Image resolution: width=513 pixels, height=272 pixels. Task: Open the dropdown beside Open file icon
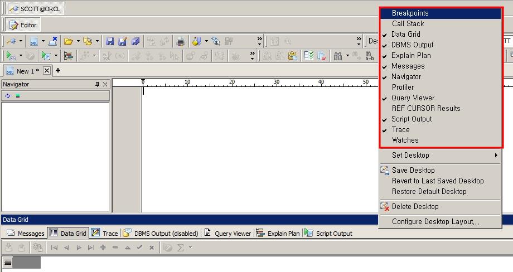point(78,41)
